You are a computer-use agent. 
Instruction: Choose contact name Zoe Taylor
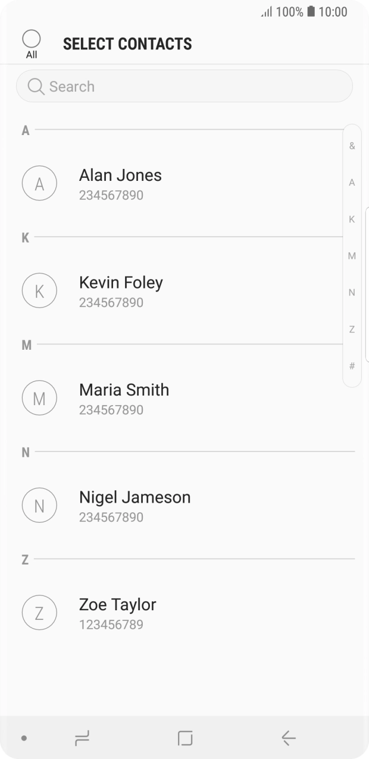pos(118,604)
